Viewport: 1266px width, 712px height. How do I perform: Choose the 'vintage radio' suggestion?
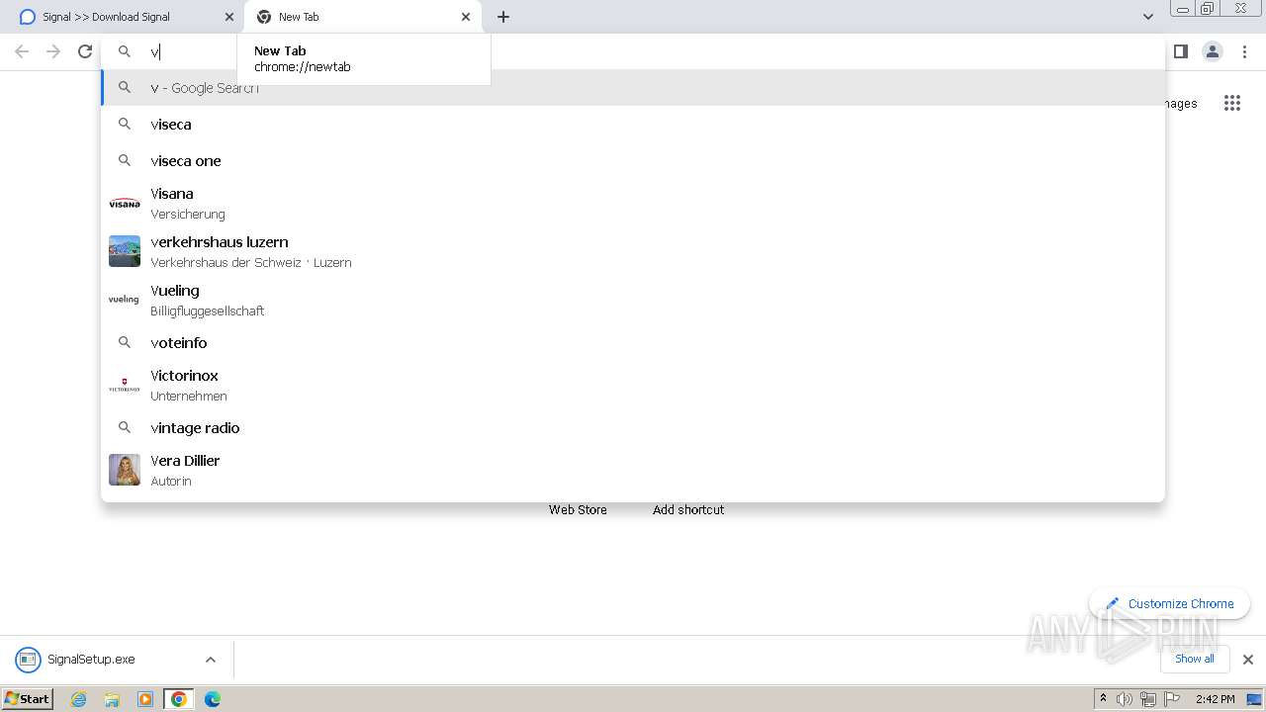point(633,427)
